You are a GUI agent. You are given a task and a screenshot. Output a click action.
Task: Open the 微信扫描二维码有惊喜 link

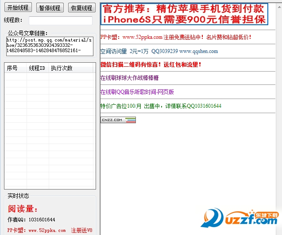tap(151, 64)
